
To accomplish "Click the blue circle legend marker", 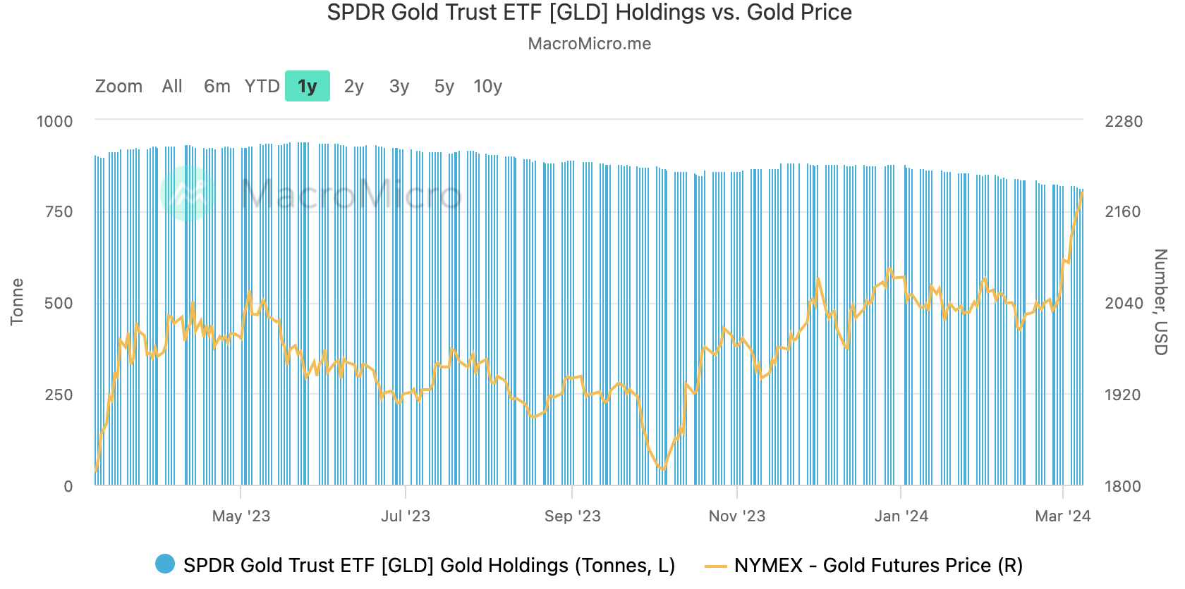I will (165, 564).
